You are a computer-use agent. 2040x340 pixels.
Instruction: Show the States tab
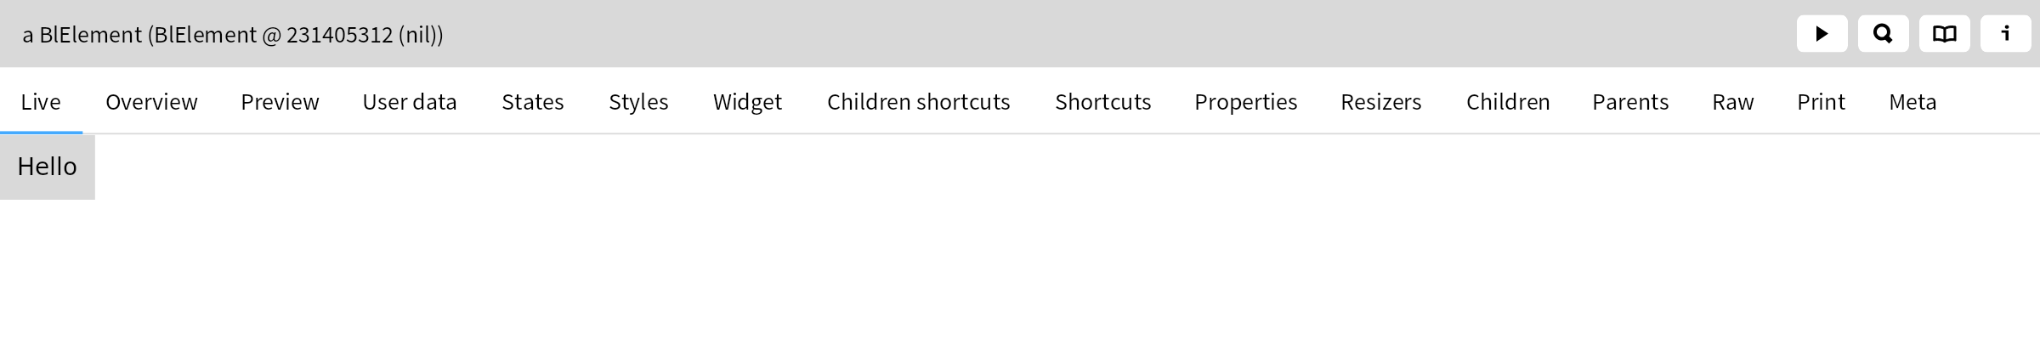(x=533, y=102)
